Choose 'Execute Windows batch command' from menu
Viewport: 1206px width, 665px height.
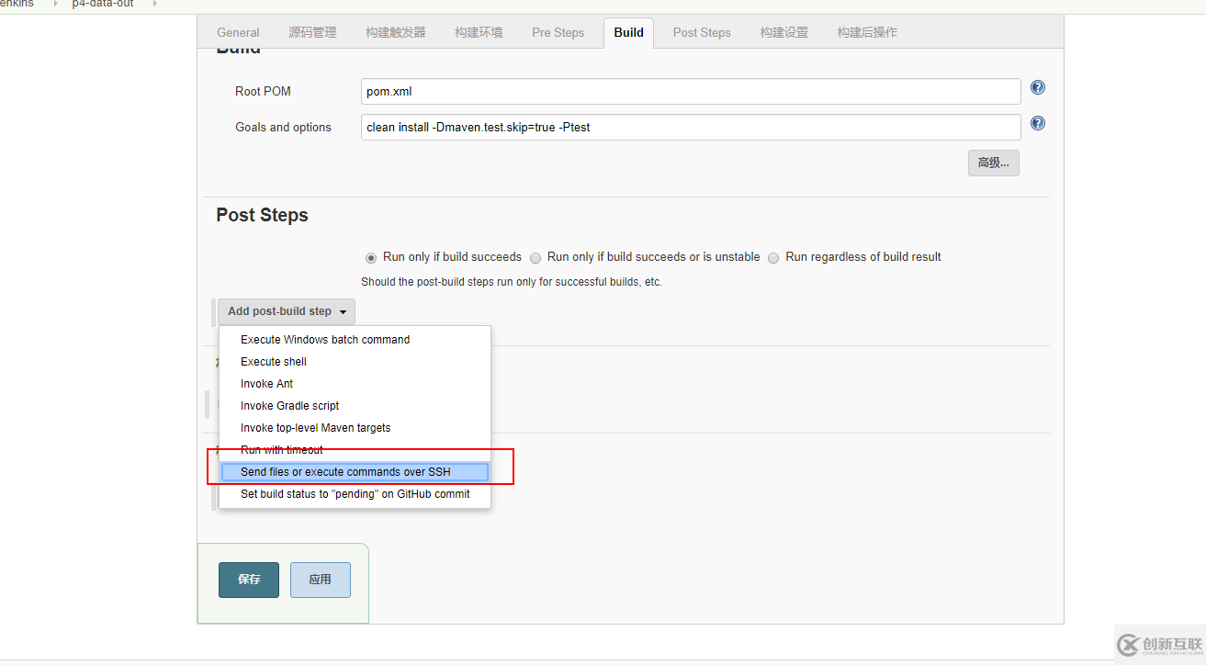(x=355, y=340)
